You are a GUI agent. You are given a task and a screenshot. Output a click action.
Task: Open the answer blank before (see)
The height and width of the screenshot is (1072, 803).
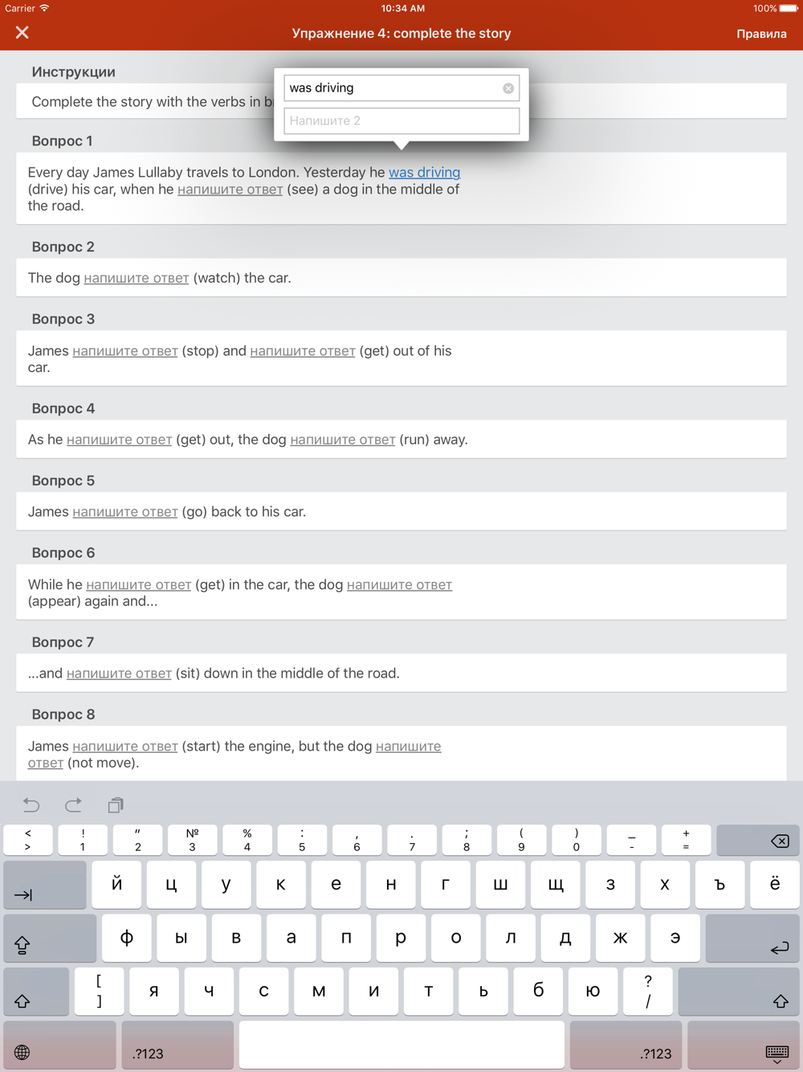click(x=230, y=190)
